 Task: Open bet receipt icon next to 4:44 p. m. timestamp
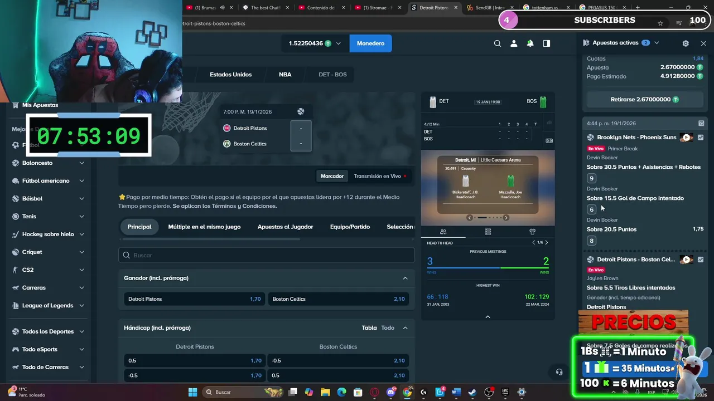click(x=701, y=123)
